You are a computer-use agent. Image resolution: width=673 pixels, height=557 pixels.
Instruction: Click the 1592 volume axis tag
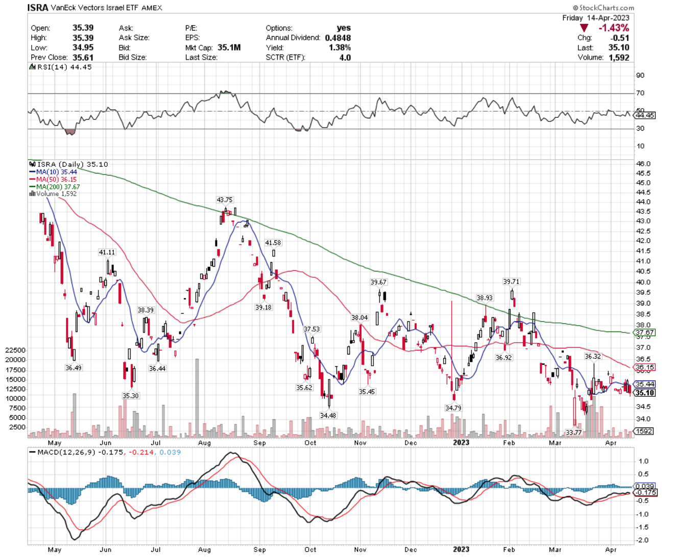pyautogui.click(x=644, y=431)
